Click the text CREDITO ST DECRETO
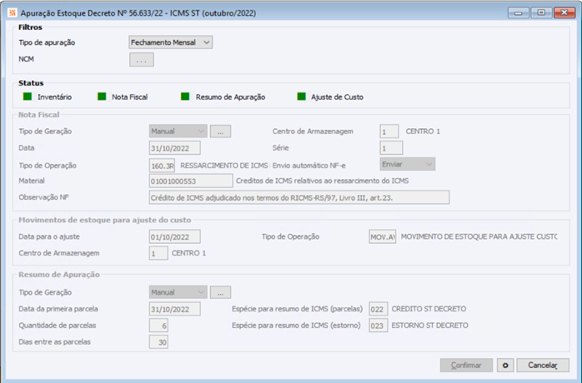Image resolution: width=582 pixels, height=383 pixels. click(429, 309)
